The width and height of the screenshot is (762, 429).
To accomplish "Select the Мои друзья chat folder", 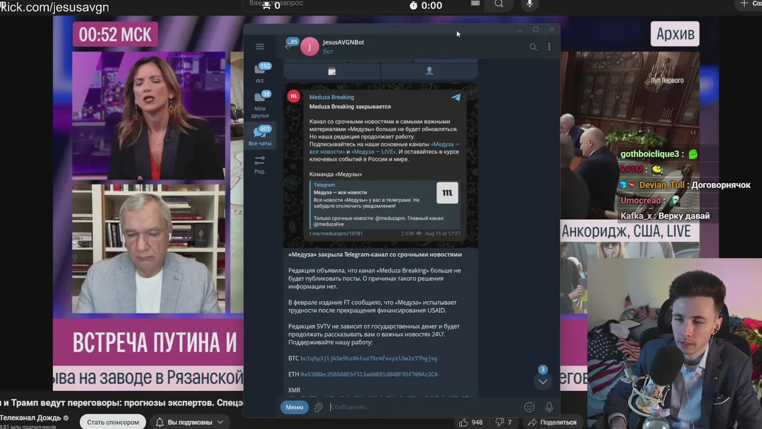I will 260,104.
